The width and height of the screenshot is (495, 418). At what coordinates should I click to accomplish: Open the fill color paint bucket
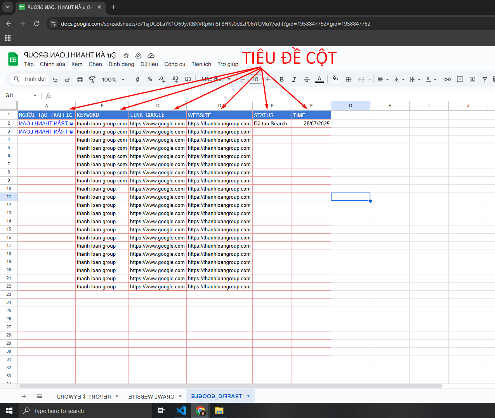coord(335,79)
